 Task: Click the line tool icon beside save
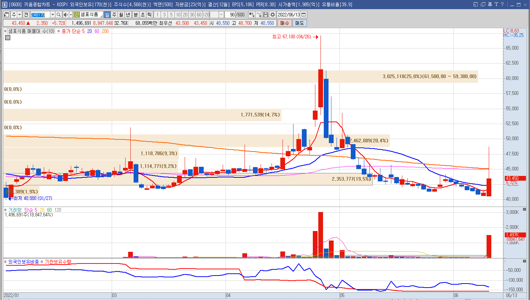pyautogui.click(x=259, y=15)
